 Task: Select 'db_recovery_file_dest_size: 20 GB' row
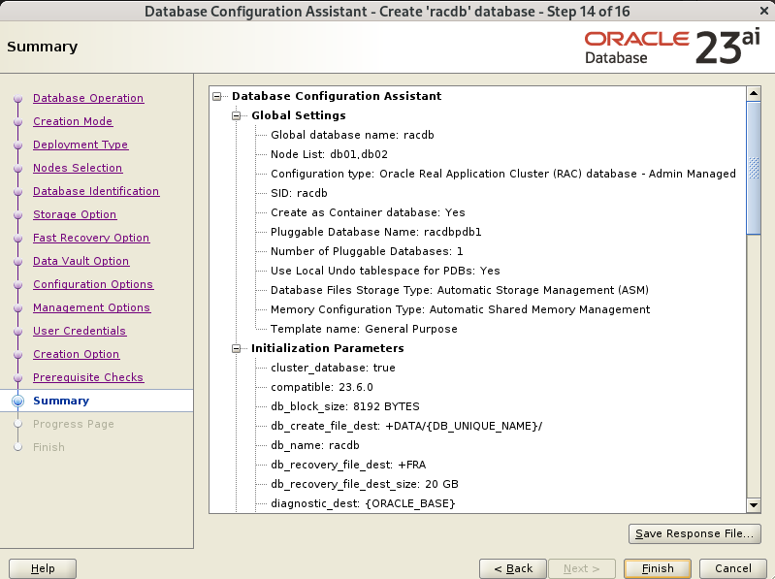click(365, 484)
